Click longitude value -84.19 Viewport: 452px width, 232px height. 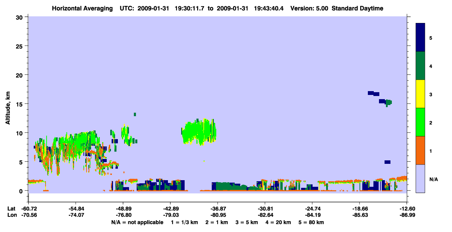[312, 215]
